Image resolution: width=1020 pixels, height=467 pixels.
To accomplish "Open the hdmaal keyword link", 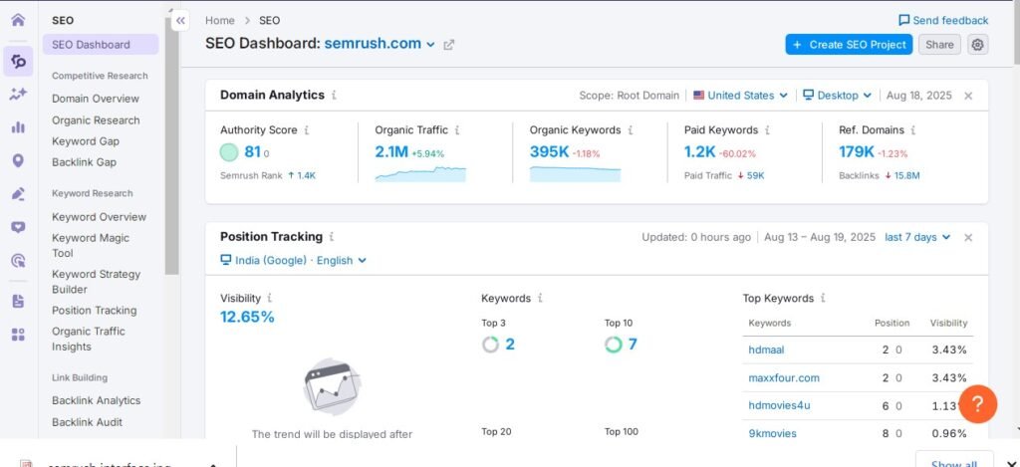I will pos(766,350).
